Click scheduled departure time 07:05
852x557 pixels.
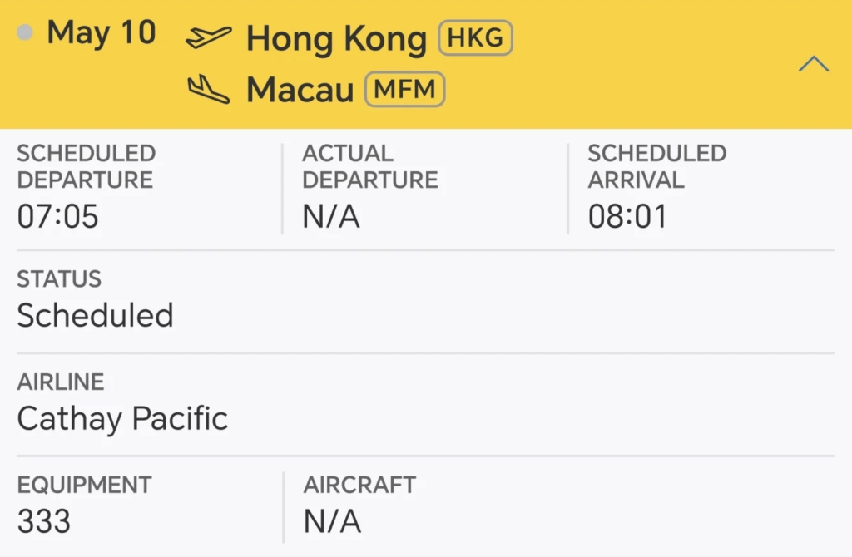[57, 217]
